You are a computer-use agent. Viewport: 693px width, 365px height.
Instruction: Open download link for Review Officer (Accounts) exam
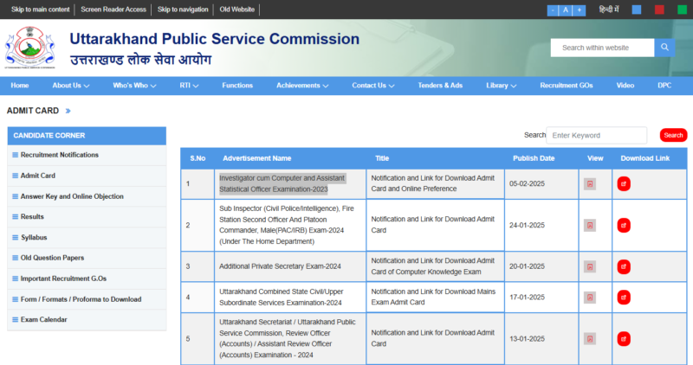(x=623, y=338)
